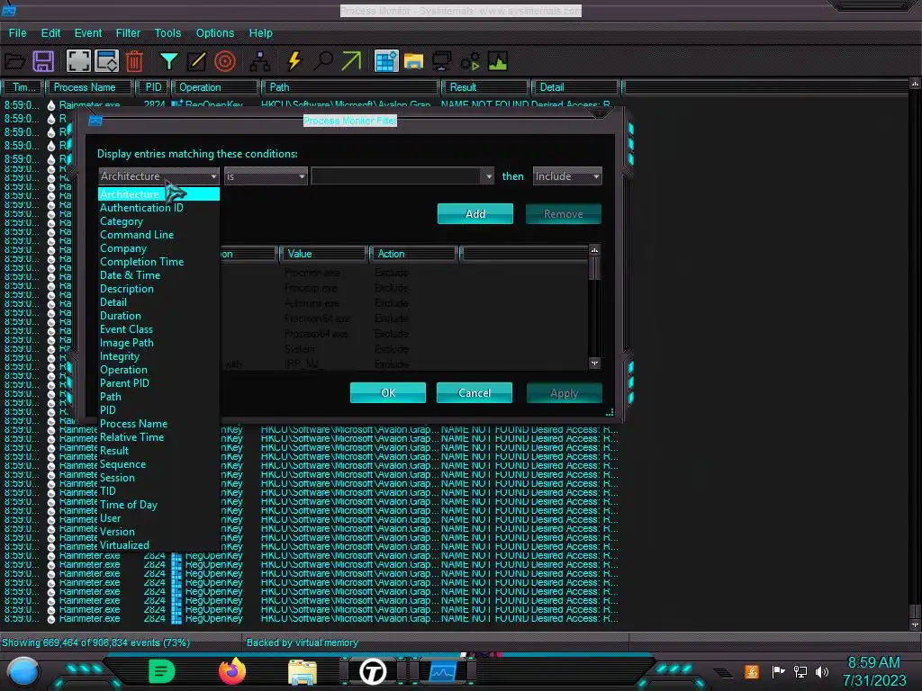Collapse the Architecture column dropdown
The height and width of the screenshot is (691, 922).
click(158, 176)
